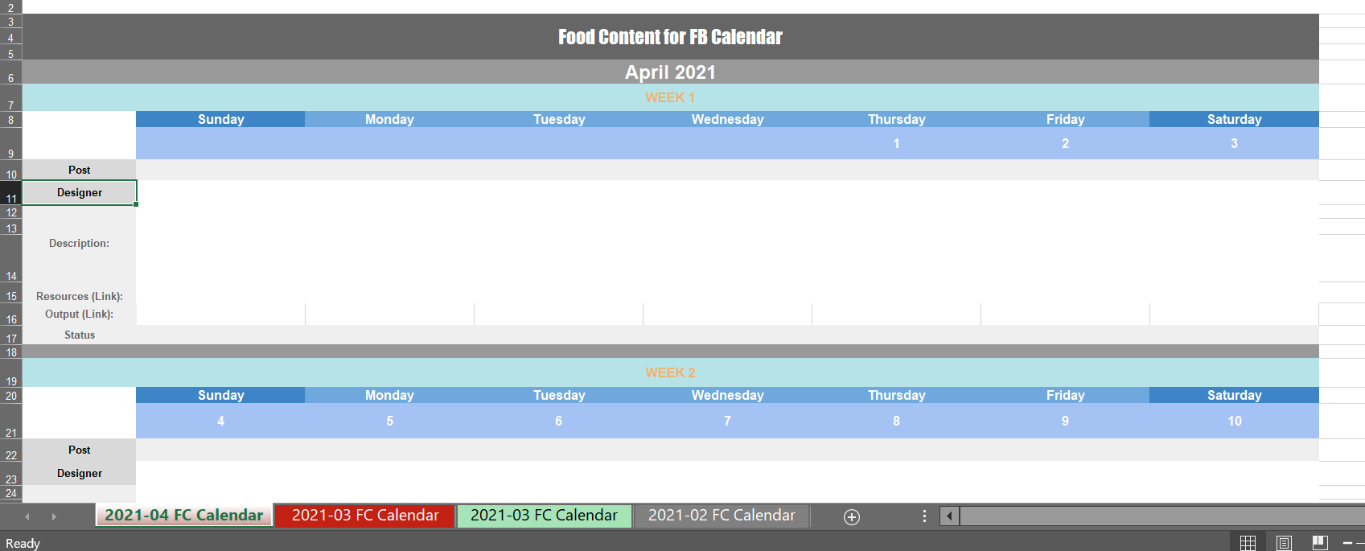Select the Week 2 Saturday date 10 cell
The width and height of the screenshot is (1365, 551).
[1234, 421]
